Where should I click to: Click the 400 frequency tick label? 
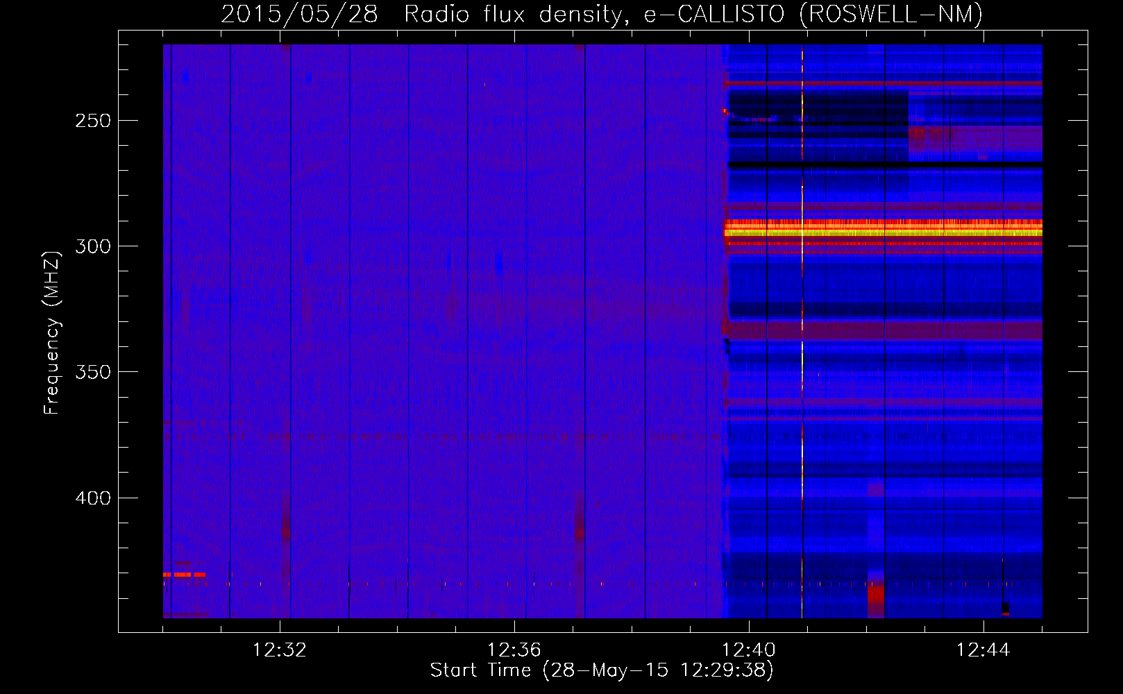[93, 498]
